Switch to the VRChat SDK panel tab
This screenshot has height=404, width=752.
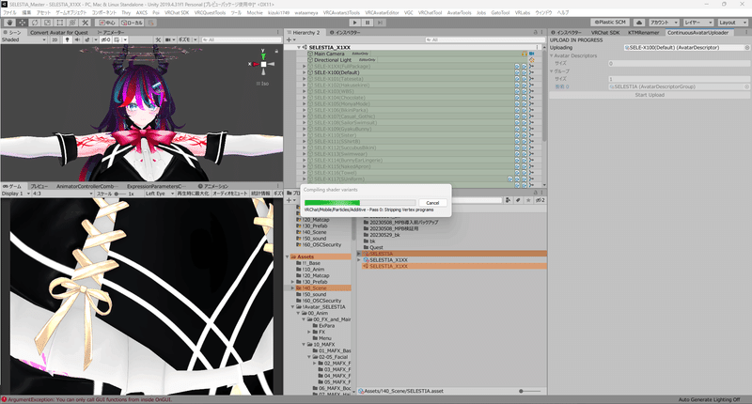[605, 33]
